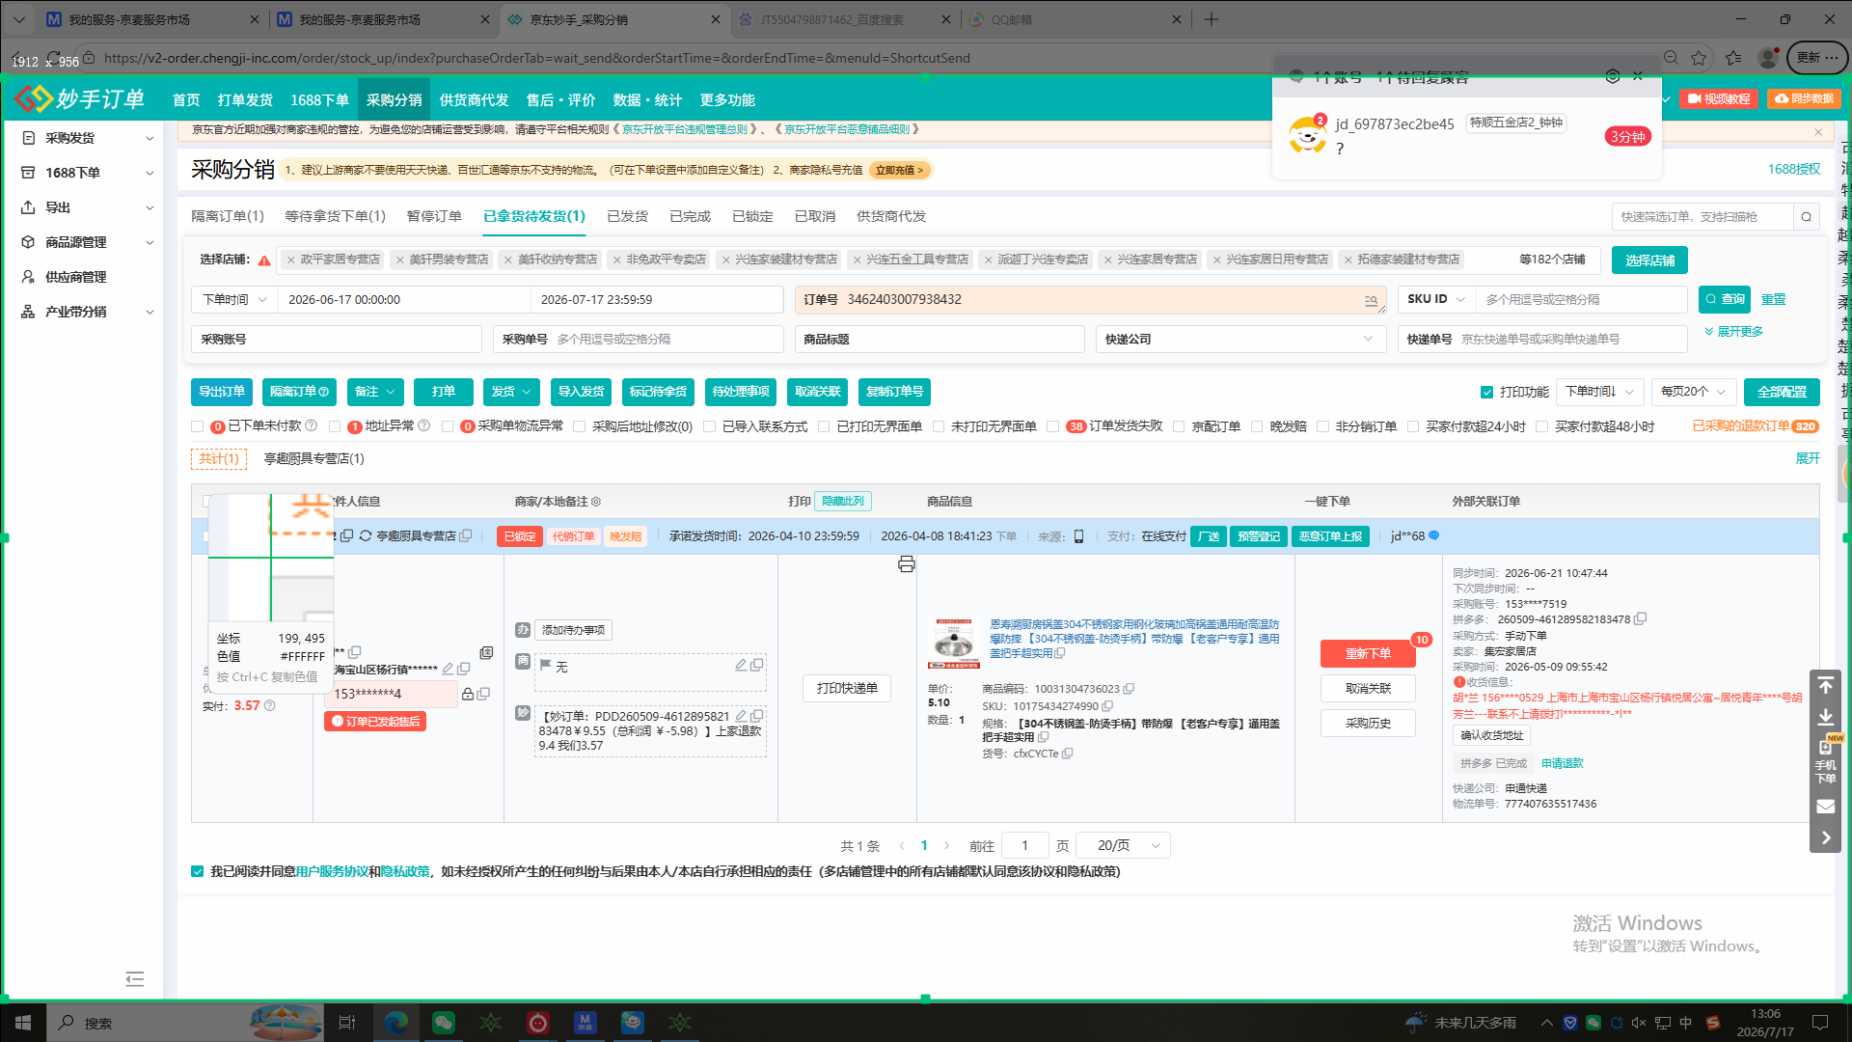Viewport: 1852px width, 1042px height.
Task: Copy the 拼多多 order number 260509-461289582183478
Action: (1640, 619)
